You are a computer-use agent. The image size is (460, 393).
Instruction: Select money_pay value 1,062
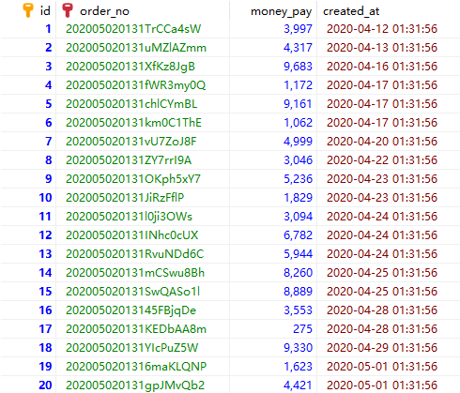(298, 123)
